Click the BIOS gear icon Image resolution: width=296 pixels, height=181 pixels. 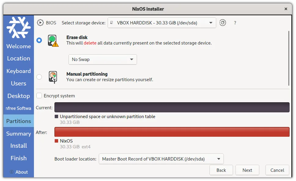[40, 23]
